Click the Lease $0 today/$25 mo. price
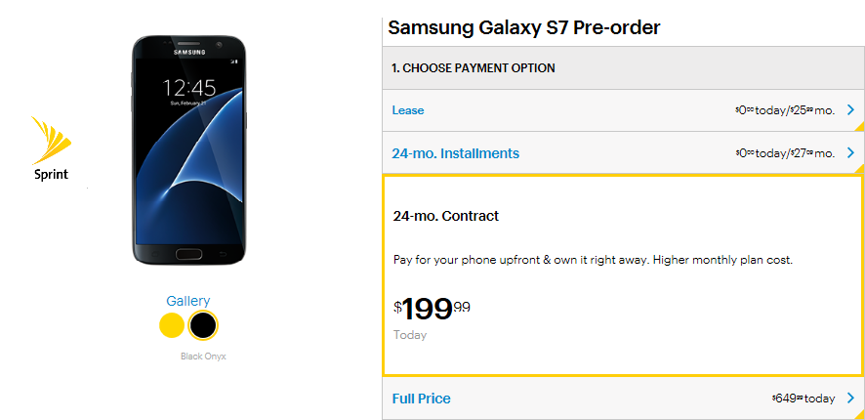 (785, 109)
